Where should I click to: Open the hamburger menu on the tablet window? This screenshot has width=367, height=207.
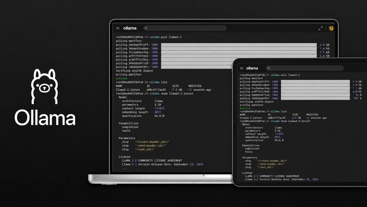click(241, 68)
